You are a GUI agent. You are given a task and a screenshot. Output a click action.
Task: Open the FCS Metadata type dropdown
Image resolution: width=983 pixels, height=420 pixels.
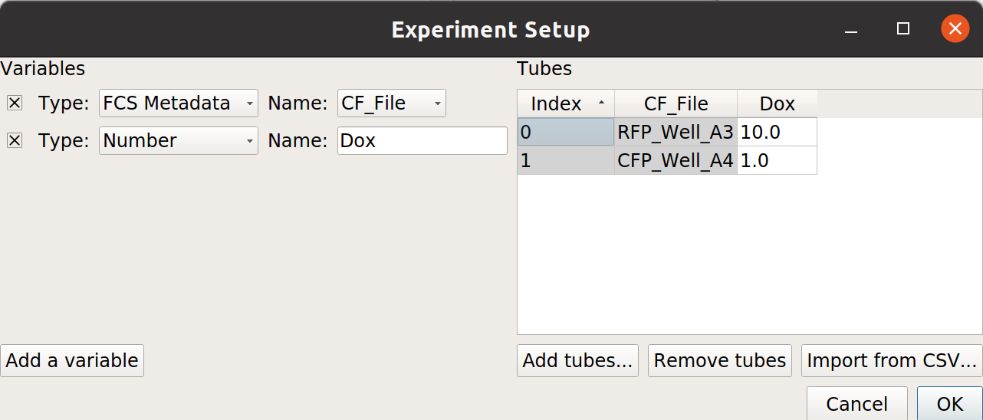pyautogui.click(x=179, y=103)
